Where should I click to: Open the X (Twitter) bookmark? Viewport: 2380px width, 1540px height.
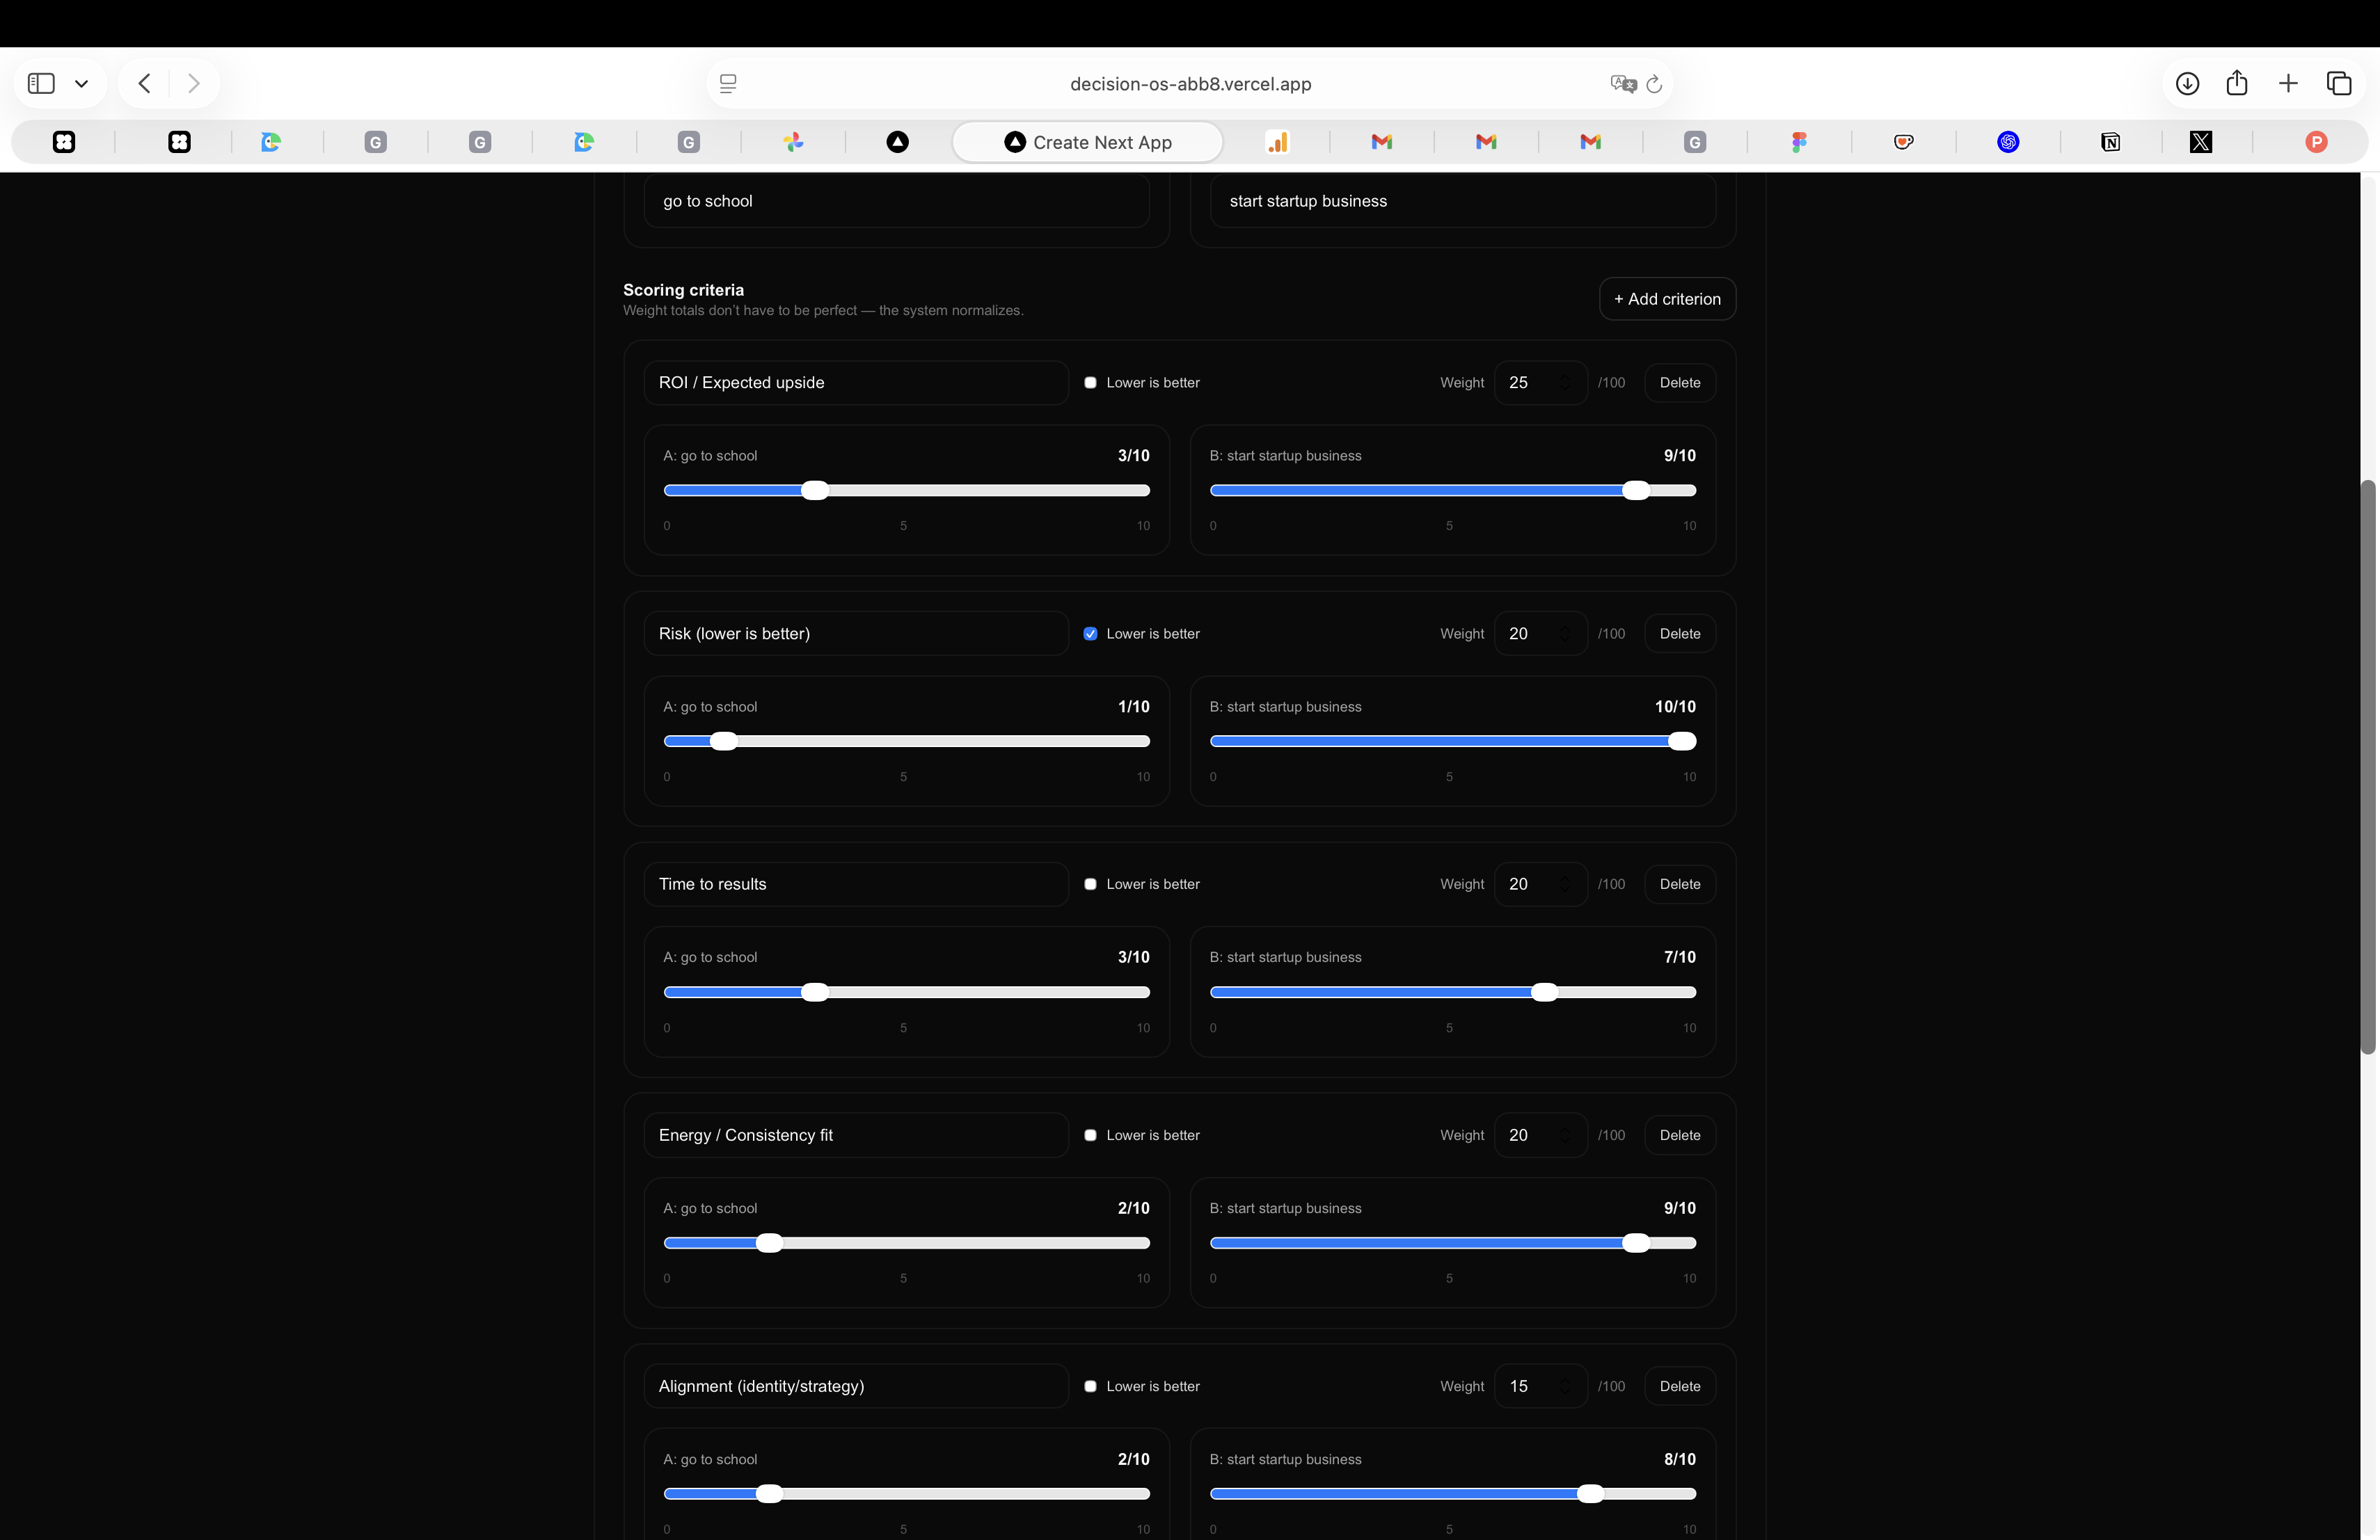tap(2200, 142)
